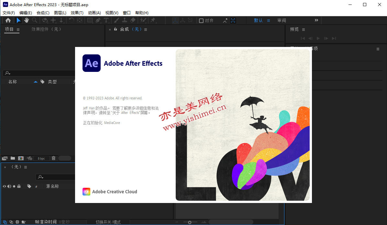Screen dimensions: 387x225
Task: Create a new composition from project panel
Action: [21, 158]
